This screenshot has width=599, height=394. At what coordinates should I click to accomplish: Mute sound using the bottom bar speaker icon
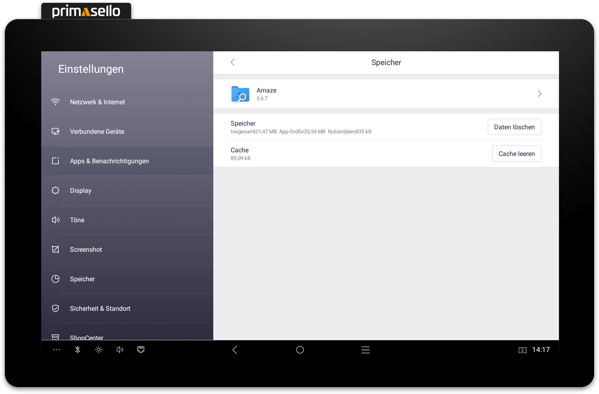pyautogui.click(x=119, y=350)
